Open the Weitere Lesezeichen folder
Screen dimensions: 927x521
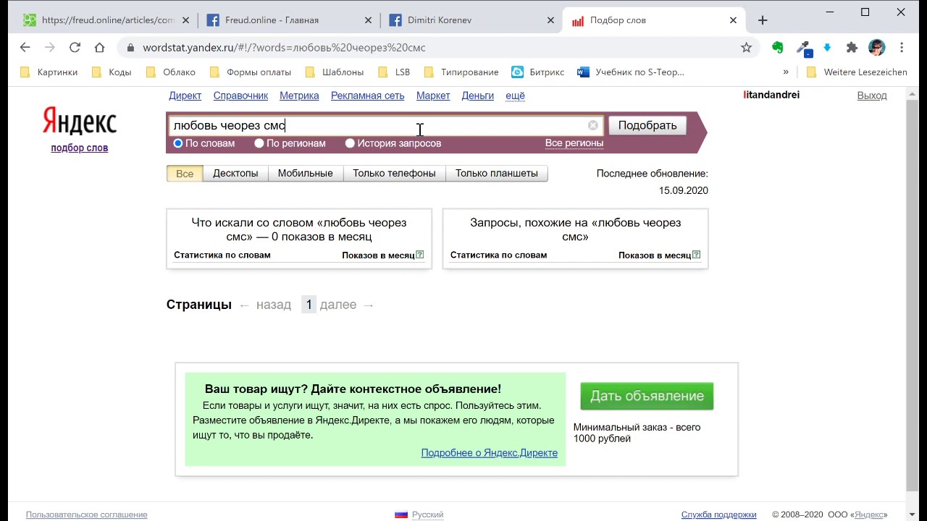[x=856, y=72]
